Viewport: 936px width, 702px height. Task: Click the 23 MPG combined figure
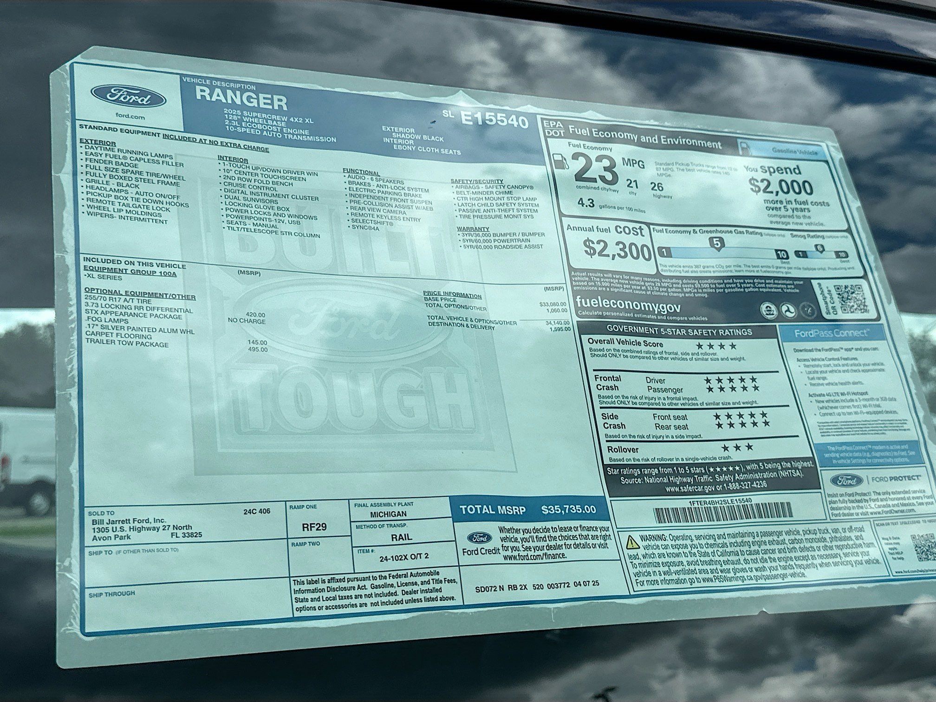coord(596,169)
